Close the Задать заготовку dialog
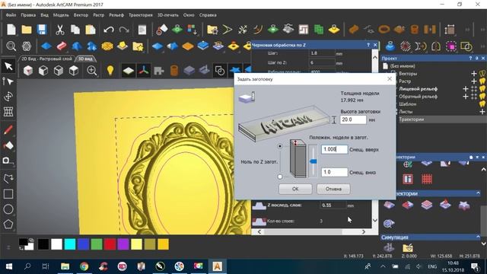This screenshot has width=487, height=274. pos(390,79)
